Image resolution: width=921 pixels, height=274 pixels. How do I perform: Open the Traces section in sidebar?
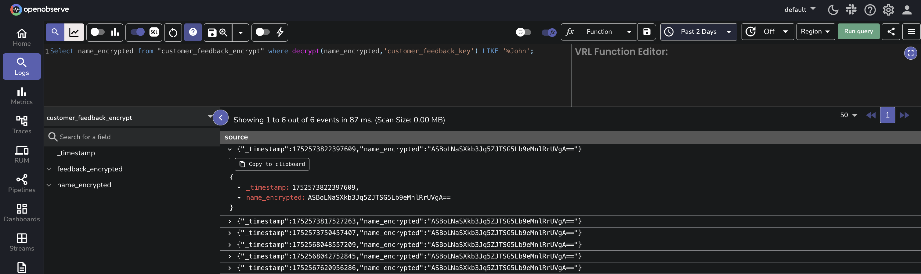[21, 125]
